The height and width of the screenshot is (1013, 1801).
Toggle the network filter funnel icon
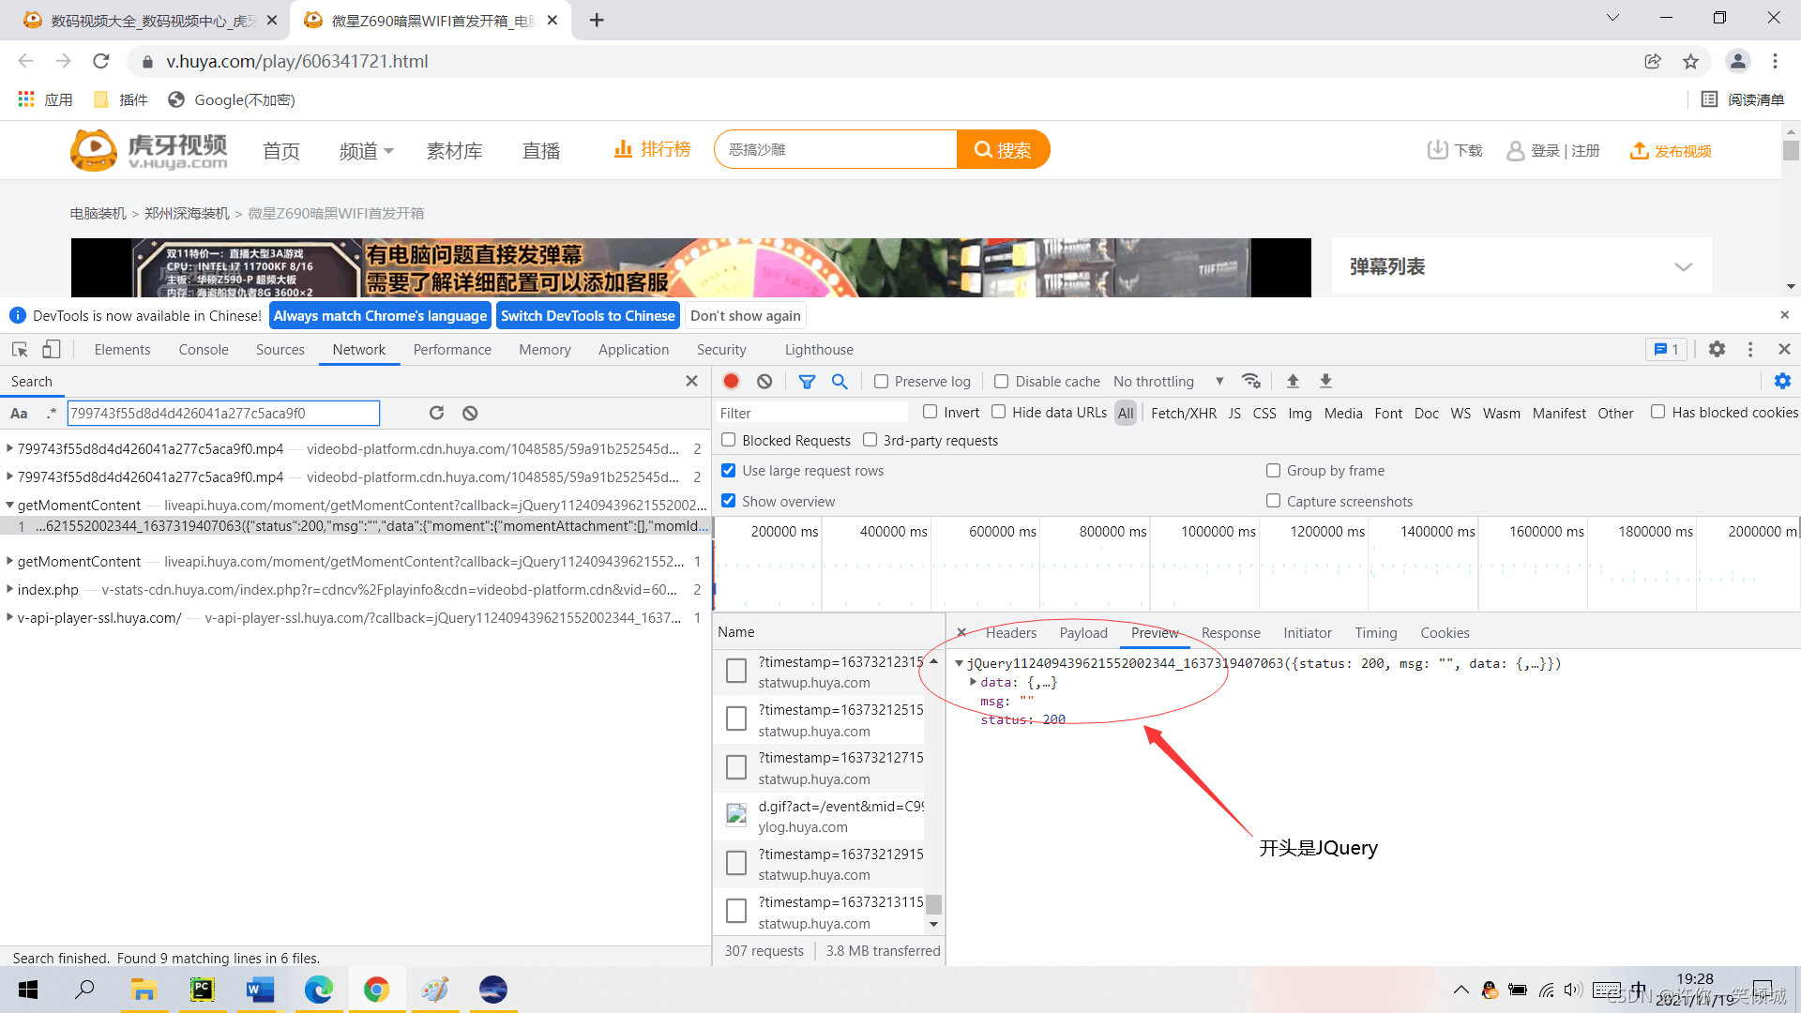point(807,381)
